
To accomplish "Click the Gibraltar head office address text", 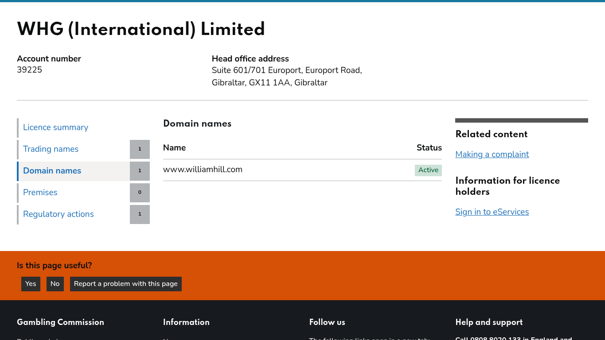I will pos(287,77).
